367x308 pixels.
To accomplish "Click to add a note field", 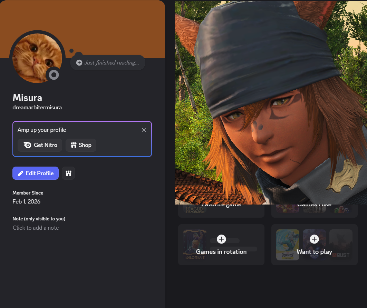I will (36, 228).
